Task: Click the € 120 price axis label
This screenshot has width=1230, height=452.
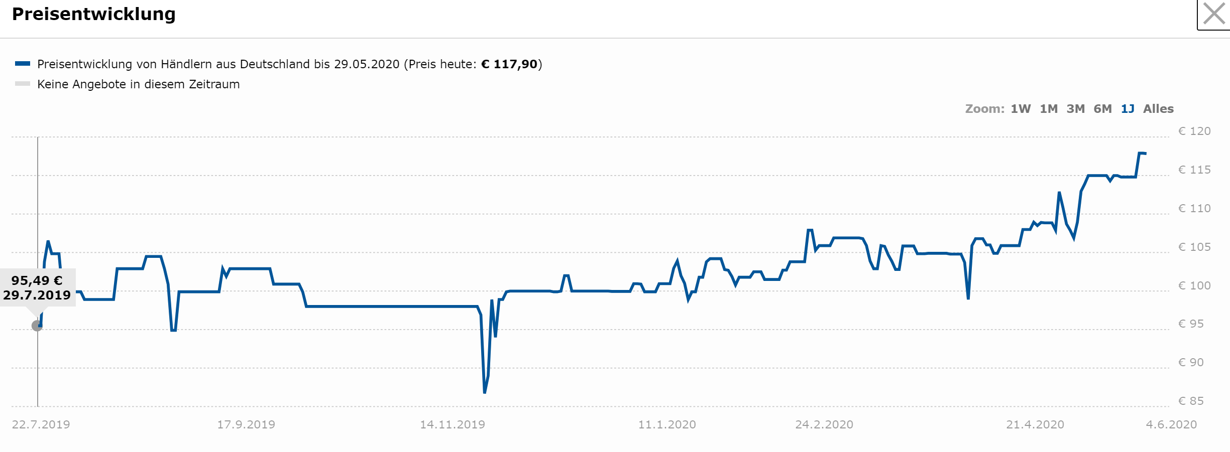Action: pyautogui.click(x=1194, y=131)
